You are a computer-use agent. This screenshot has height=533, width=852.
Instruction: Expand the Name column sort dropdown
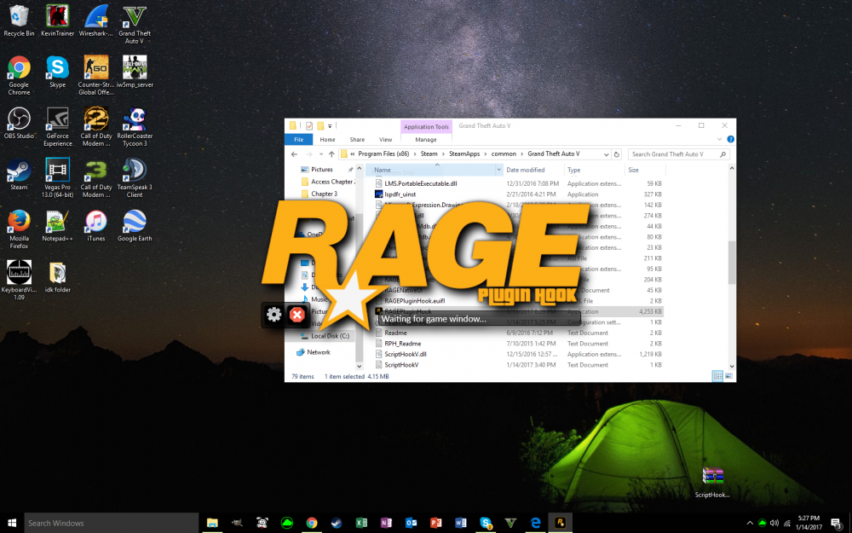(x=498, y=170)
